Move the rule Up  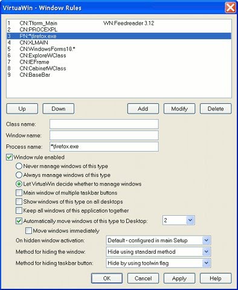click(x=22, y=109)
